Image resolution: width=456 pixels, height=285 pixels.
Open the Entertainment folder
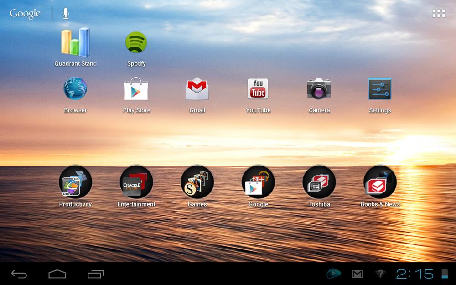(x=136, y=182)
